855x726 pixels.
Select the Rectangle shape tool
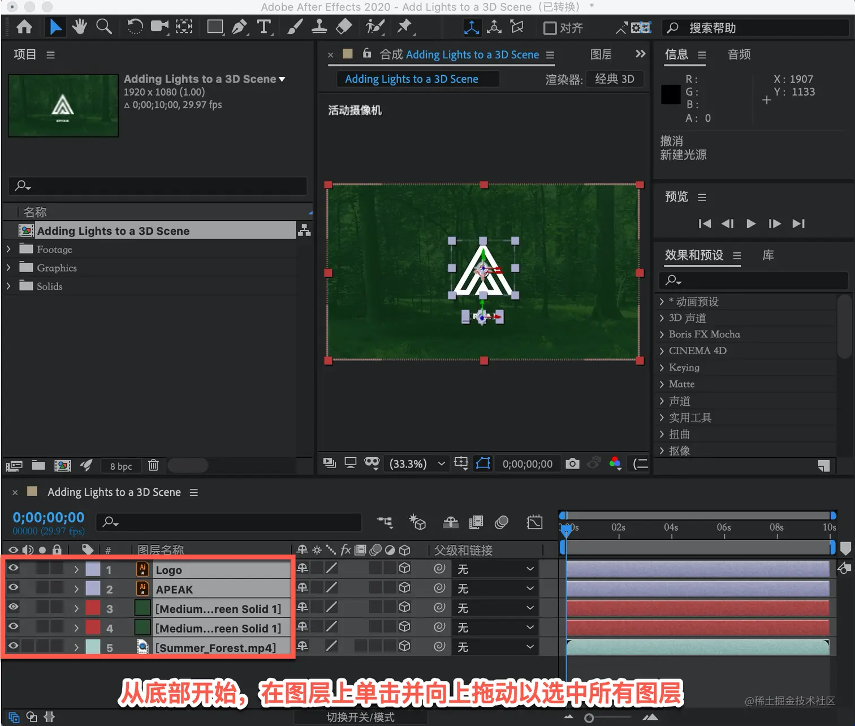215,27
